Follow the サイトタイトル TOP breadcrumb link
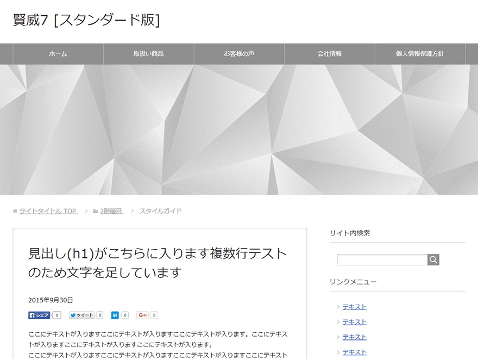 (x=48, y=211)
